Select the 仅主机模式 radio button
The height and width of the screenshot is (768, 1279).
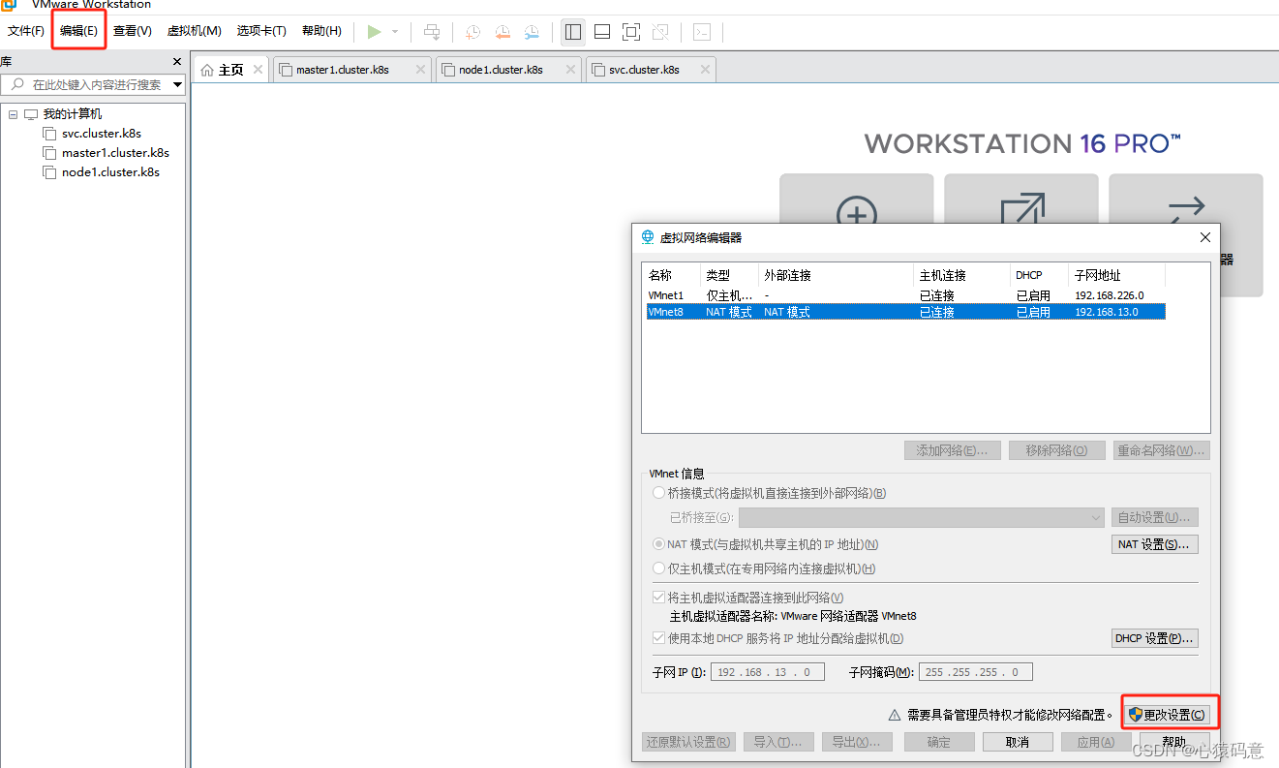pos(659,568)
